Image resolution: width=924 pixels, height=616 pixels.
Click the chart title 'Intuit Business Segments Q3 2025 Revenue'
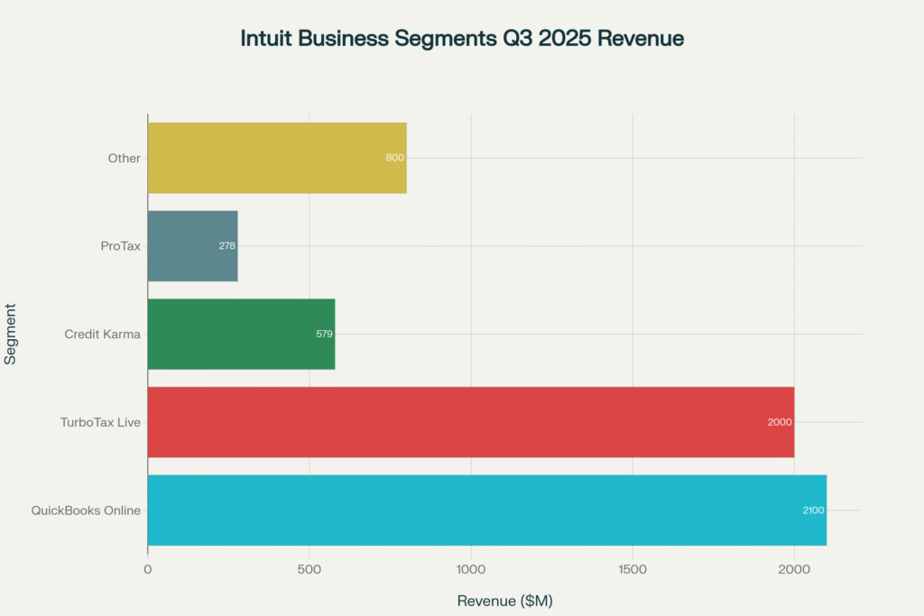462,38
